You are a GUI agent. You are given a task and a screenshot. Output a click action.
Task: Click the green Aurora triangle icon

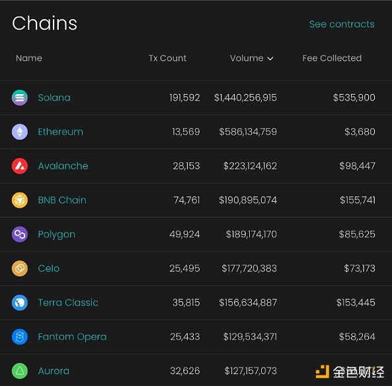(20, 371)
